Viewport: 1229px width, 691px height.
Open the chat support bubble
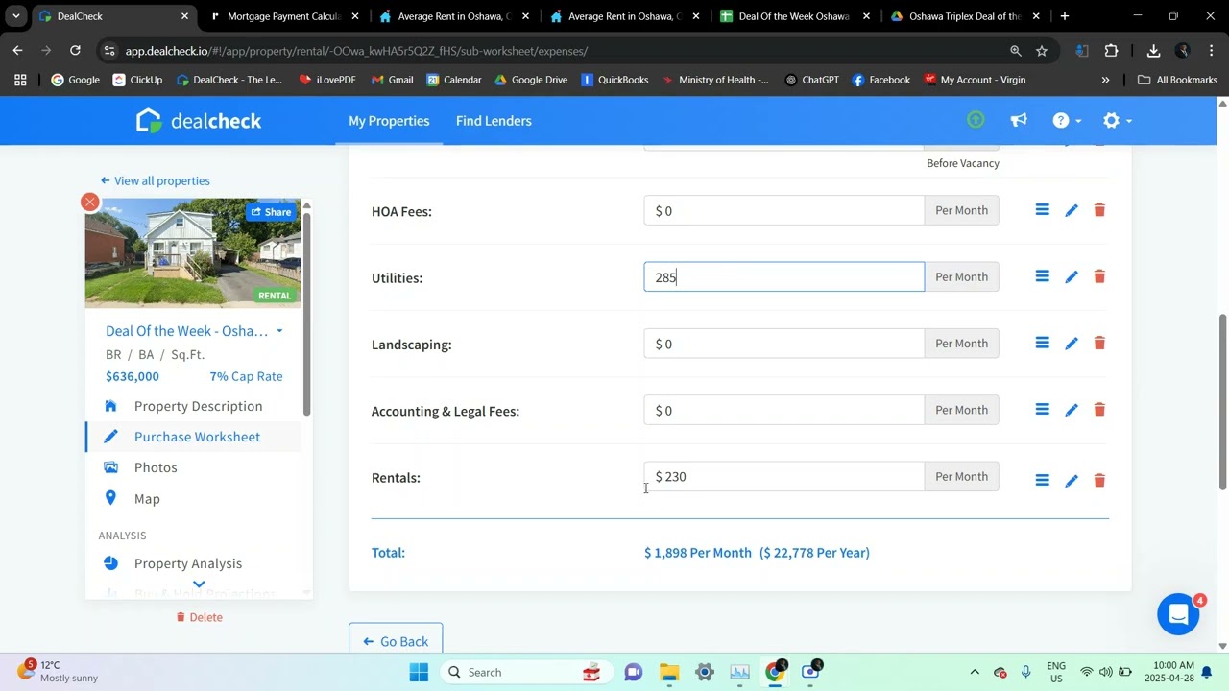coord(1178,614)
